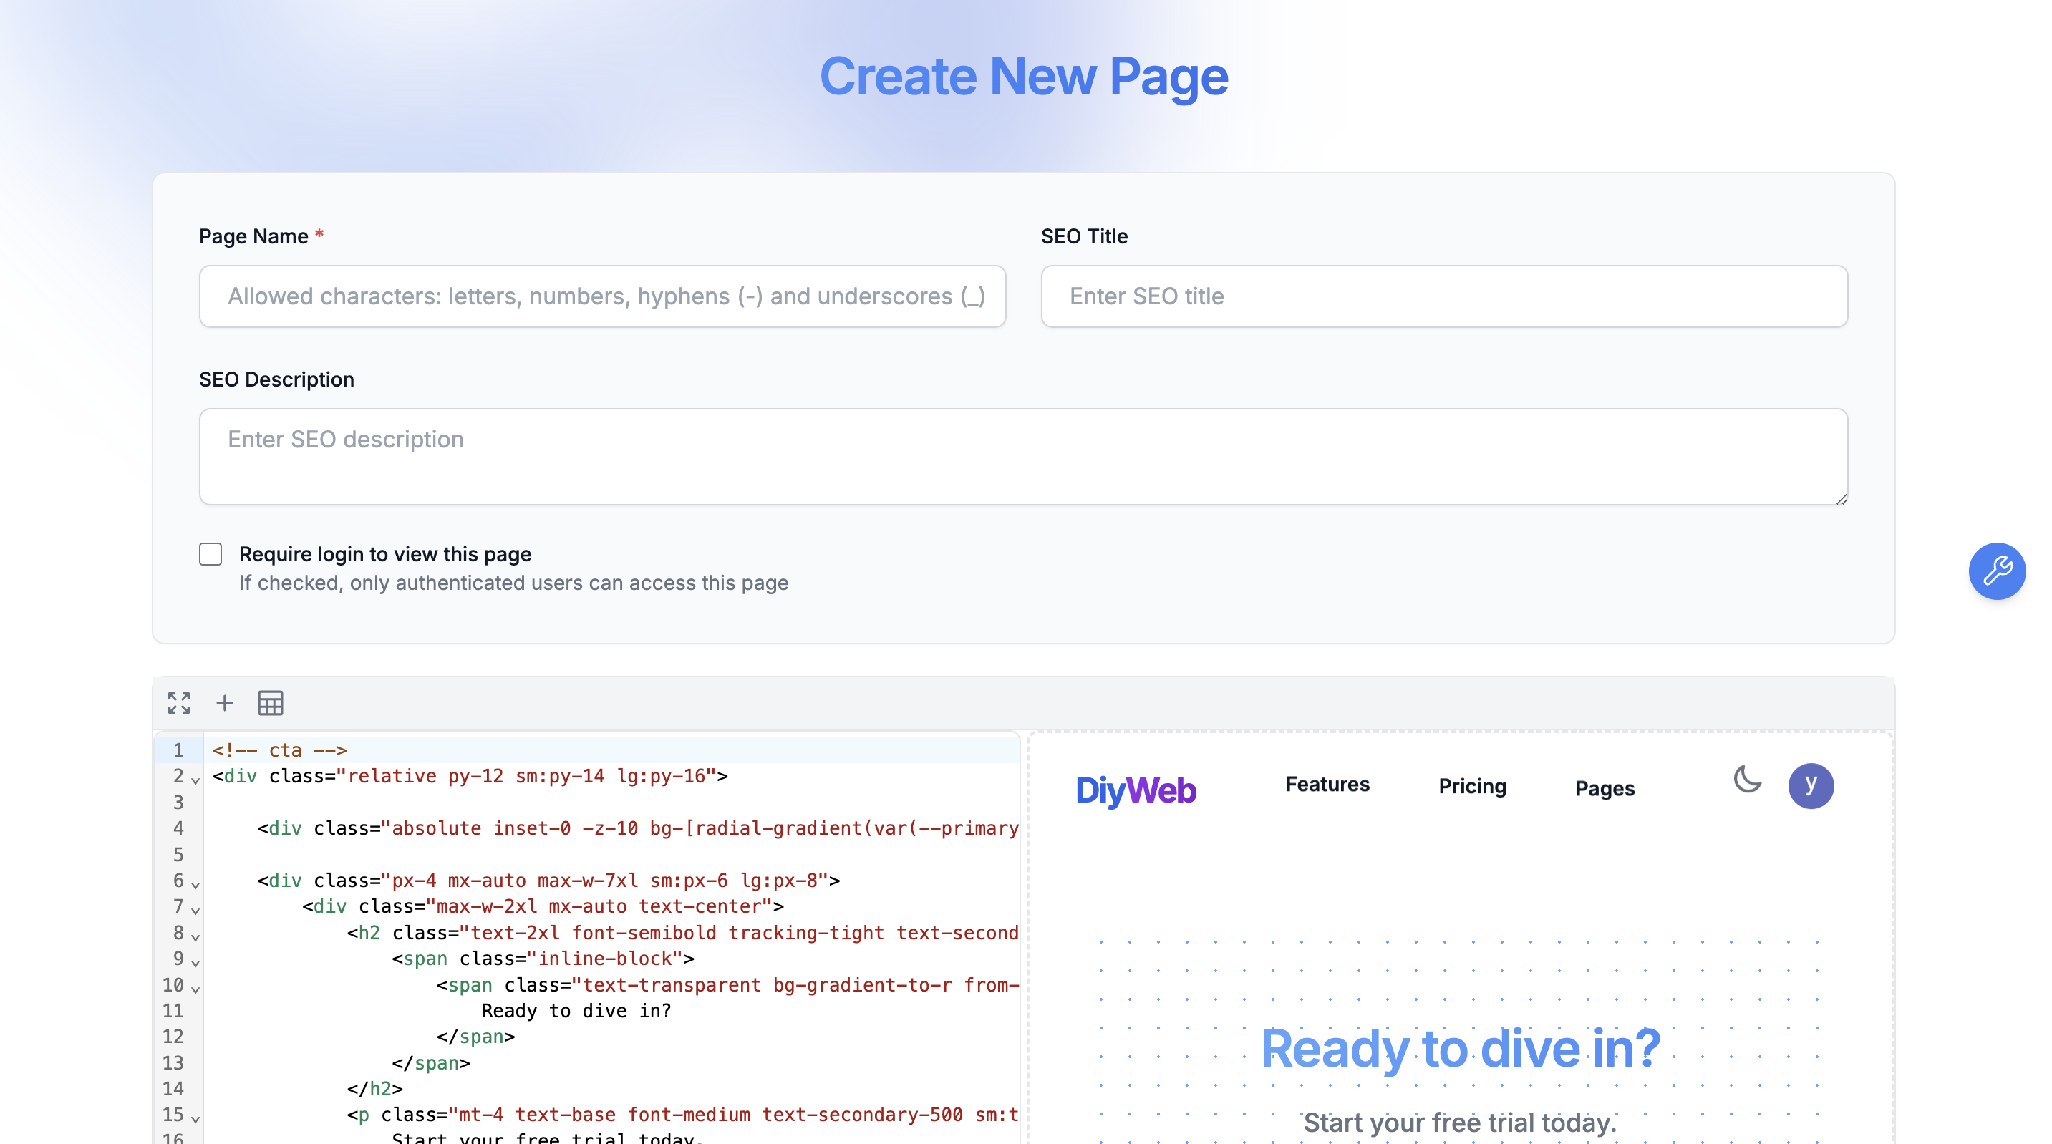Click the '<!-- cta -->' comment line
Image resolution: width=2052 pixels, height=1144 pixels.
tap(280, 750)
